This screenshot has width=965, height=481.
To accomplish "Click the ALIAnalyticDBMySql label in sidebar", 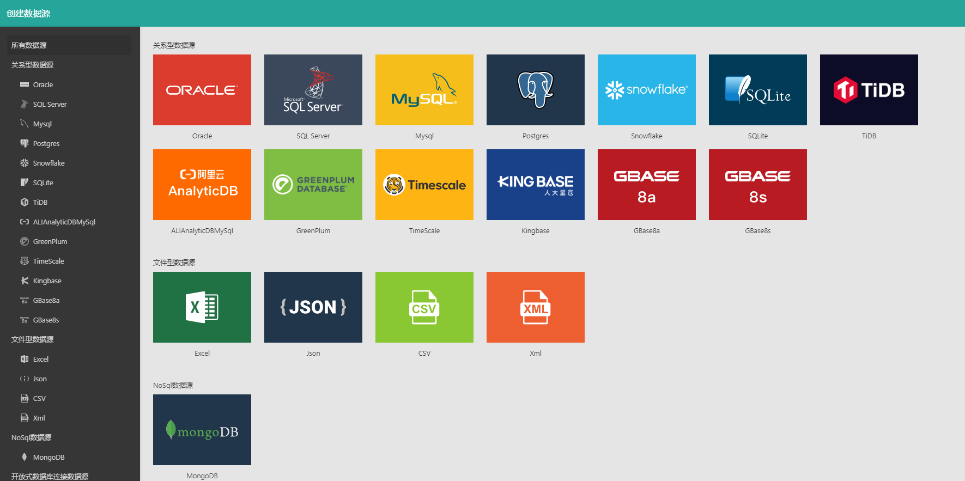I will [x=64, y=222].
